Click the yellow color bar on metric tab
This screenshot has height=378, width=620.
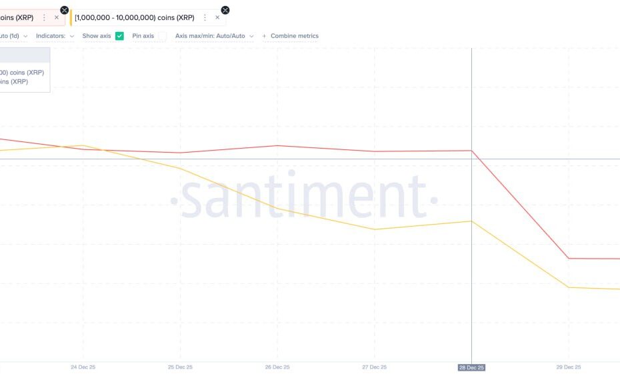point(71,18)
